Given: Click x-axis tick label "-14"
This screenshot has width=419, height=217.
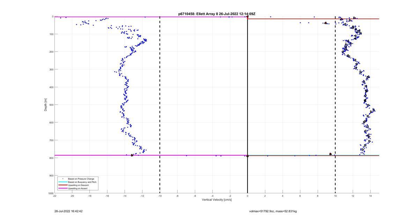Looking at the screenshot, I should (x=125, y=196).
